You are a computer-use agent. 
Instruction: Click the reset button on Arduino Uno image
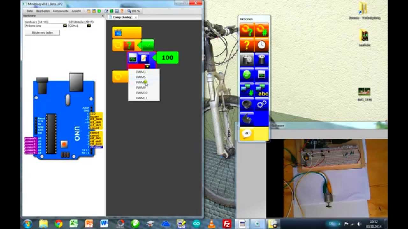click(x=64, y=144)
